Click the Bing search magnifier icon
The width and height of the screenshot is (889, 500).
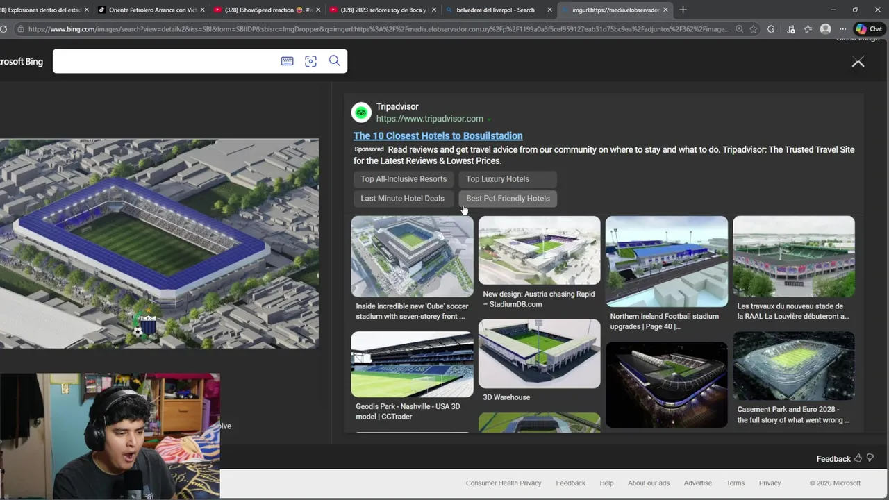coord(334,60)
